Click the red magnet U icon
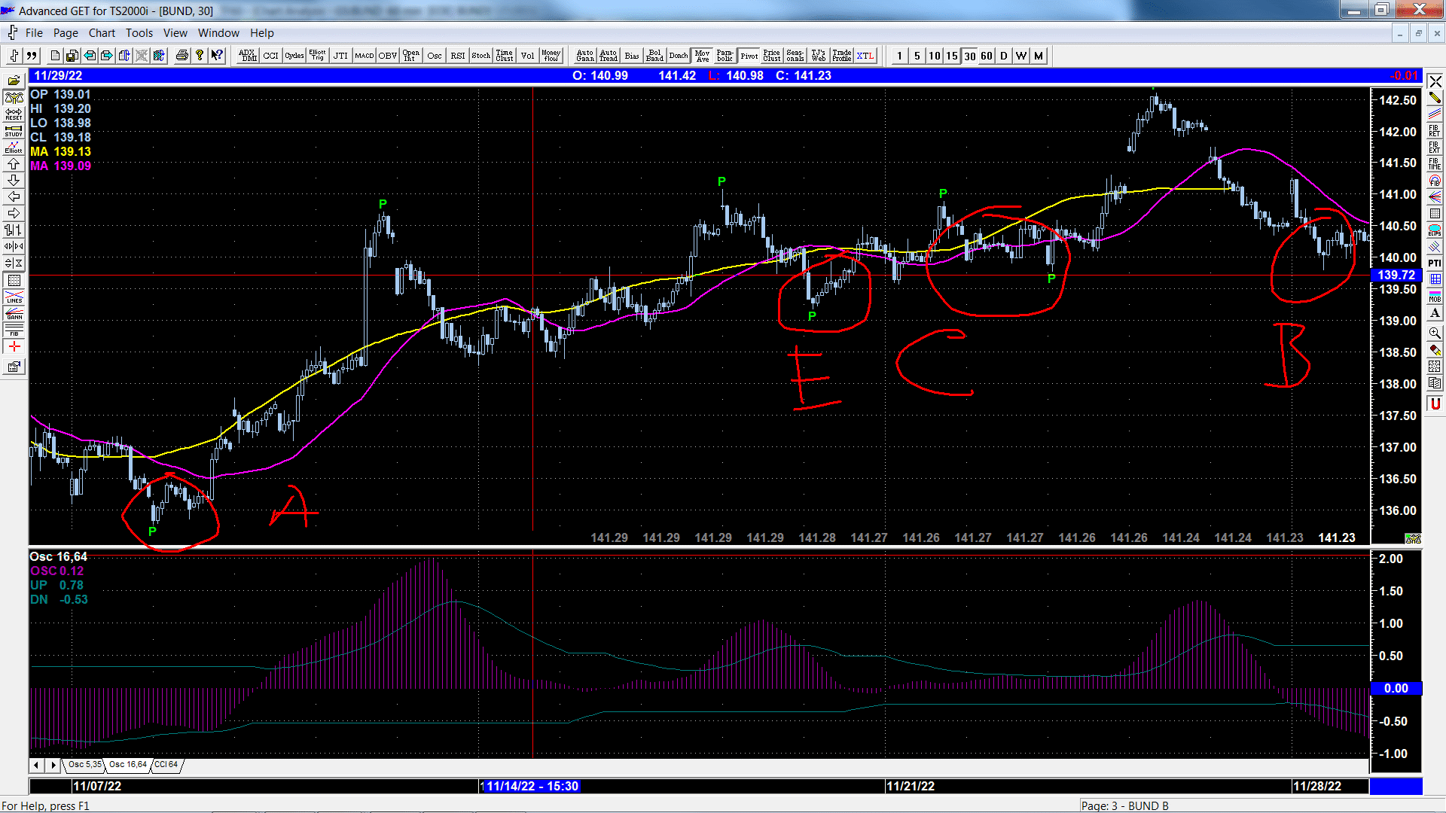The image size is (1446, 813). click(x=1435, y=404)
